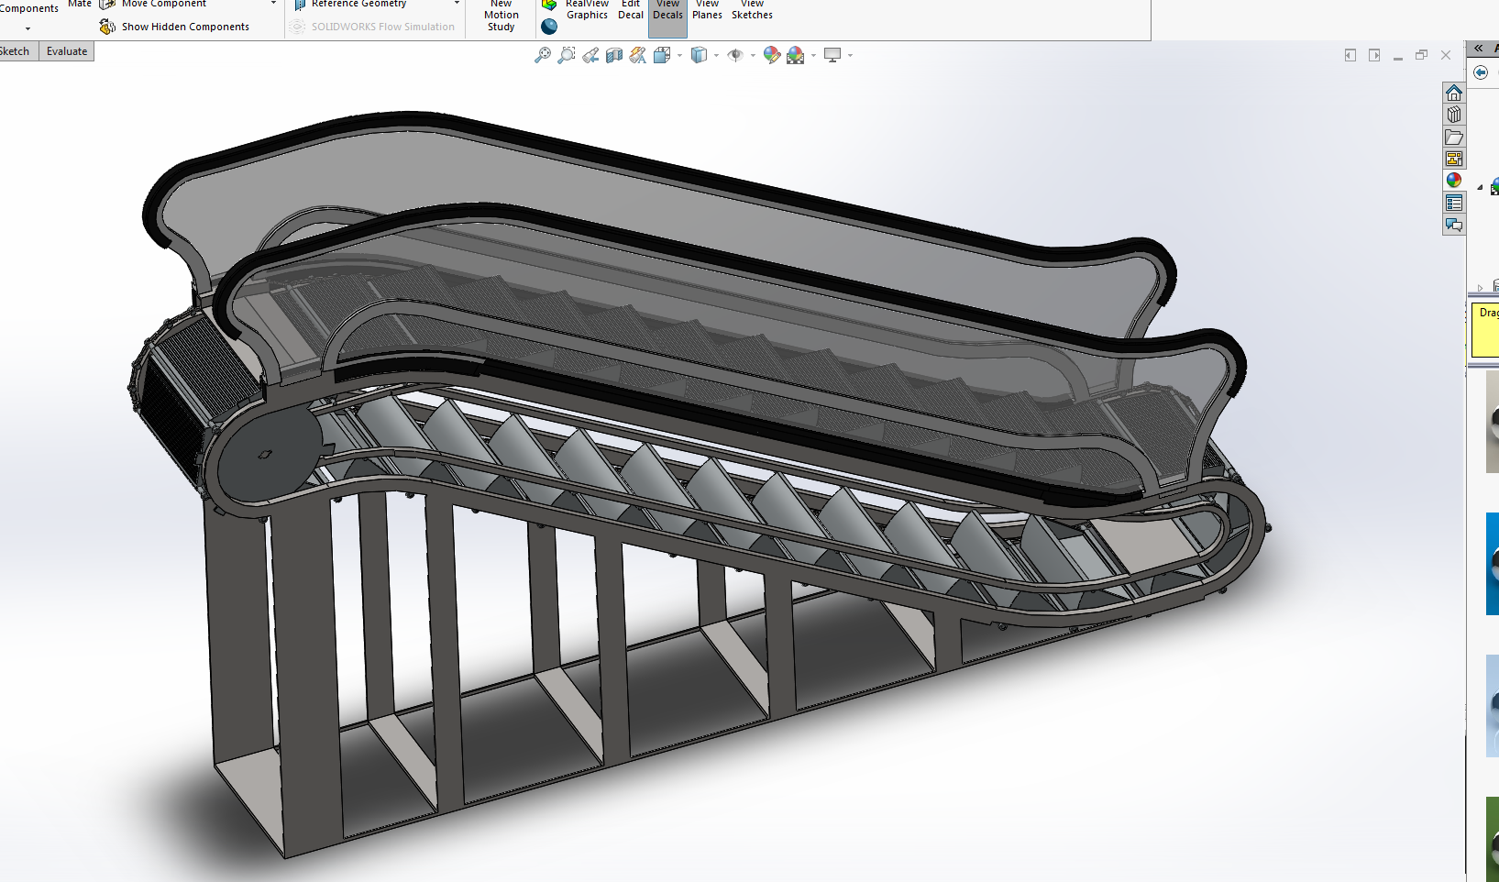Click the View Orientation cube icon

[662, 55]
